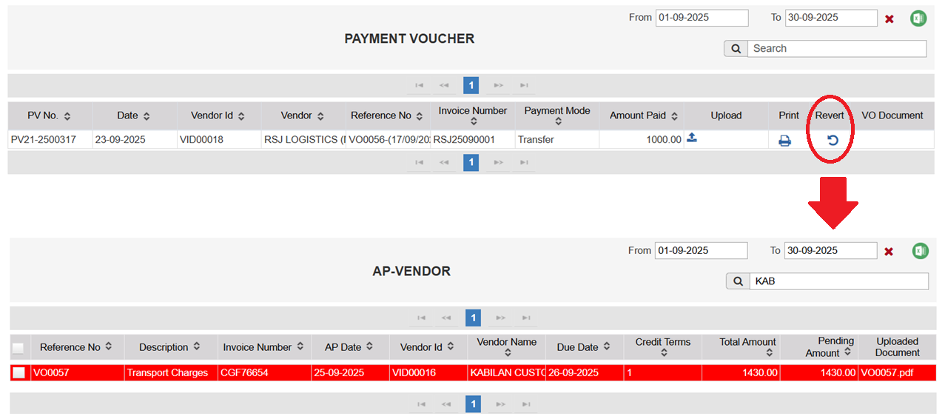
Task: Go to previous page below the AP-Vendor table
Action: [446, 404]
